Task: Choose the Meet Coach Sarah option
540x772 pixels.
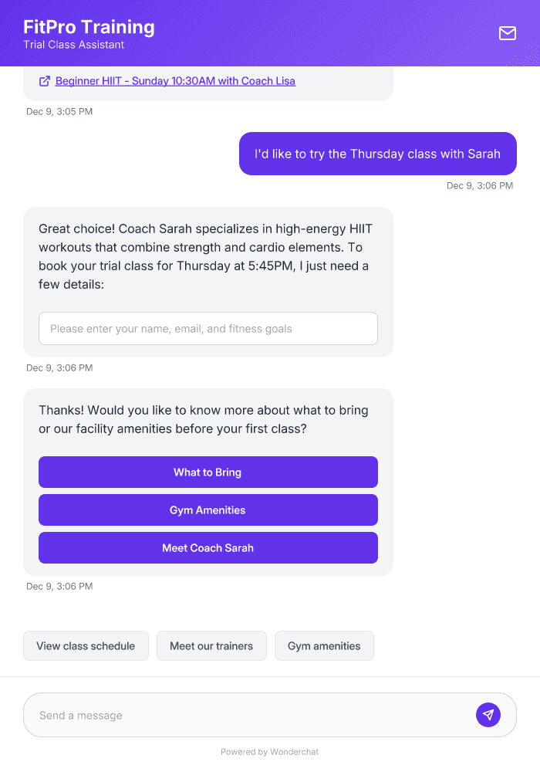Action: coord(208,547)
